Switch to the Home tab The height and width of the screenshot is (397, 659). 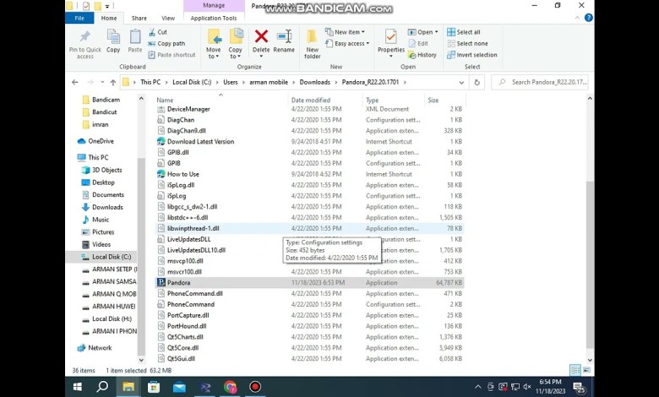[x=109, y=18]
